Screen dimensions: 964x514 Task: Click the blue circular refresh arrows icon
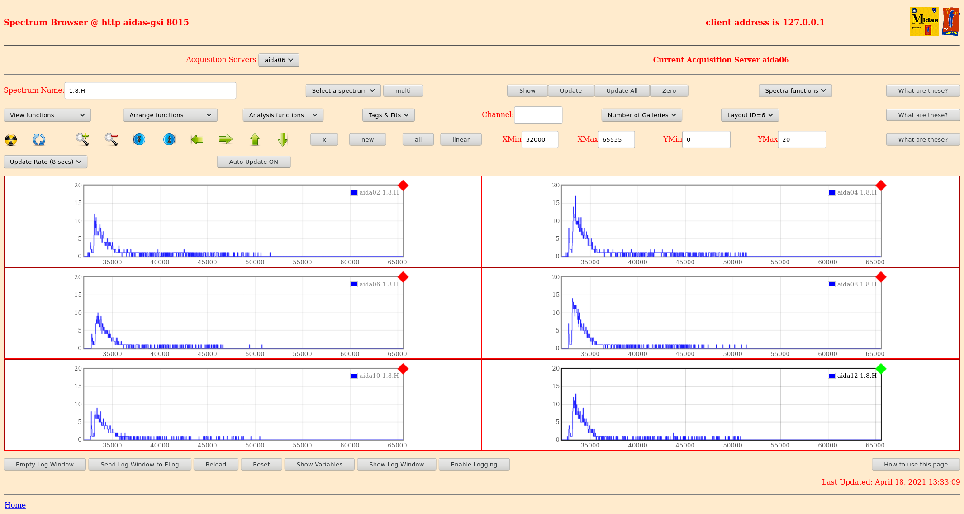point(39,140)
